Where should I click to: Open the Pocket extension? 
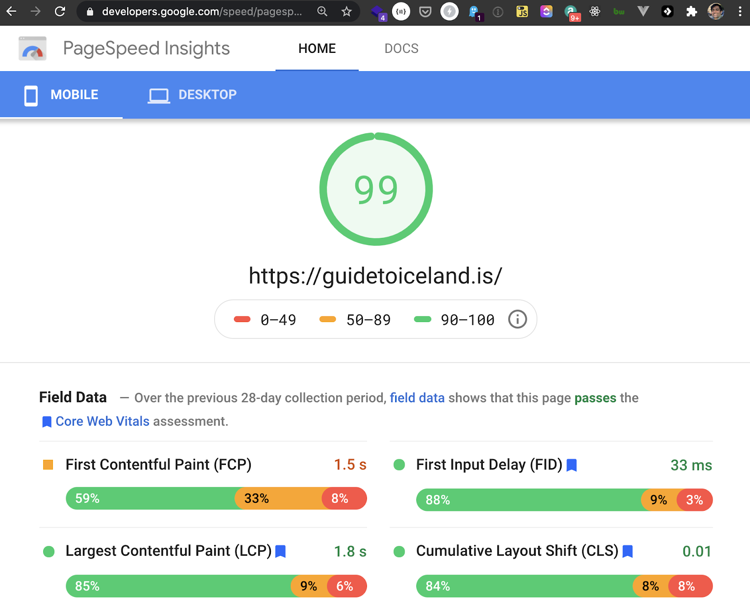coord(425,11)
